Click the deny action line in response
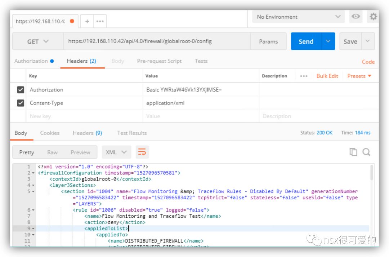 click(x=115, y=222)
